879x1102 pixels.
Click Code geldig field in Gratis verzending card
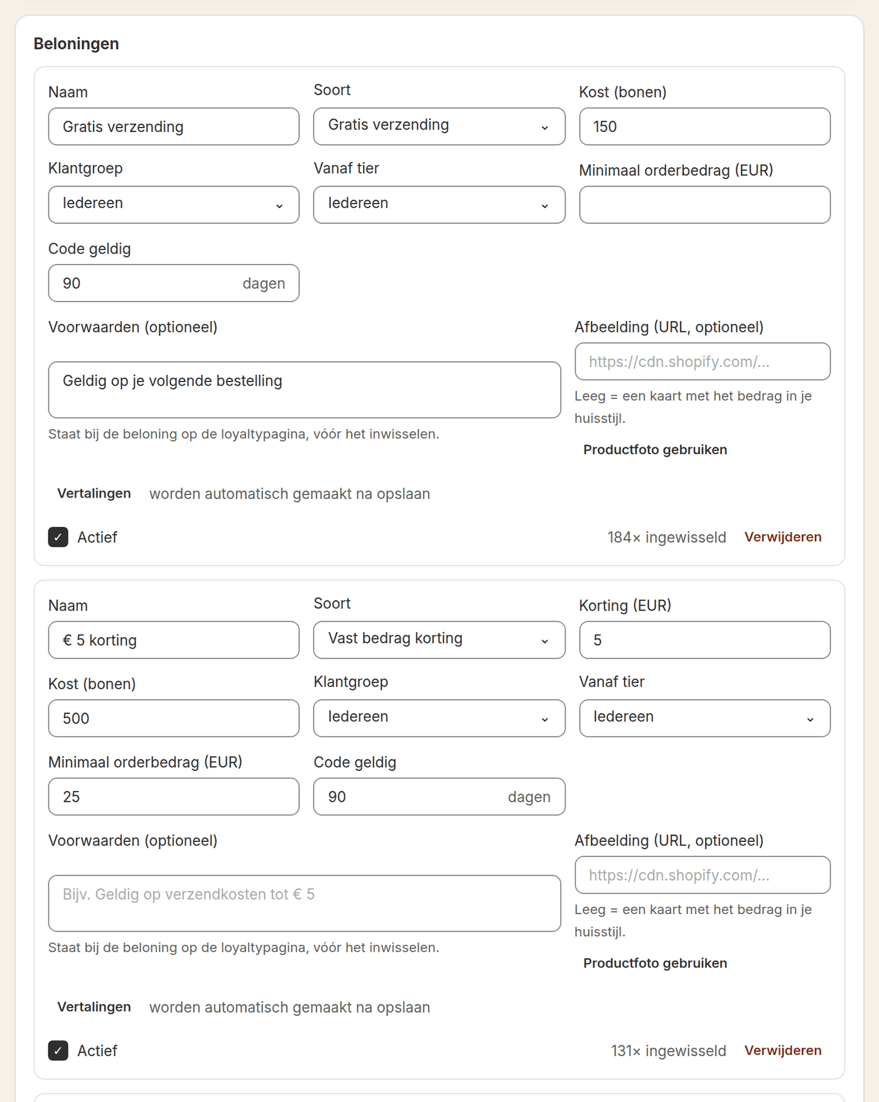(x=174, y=283)
